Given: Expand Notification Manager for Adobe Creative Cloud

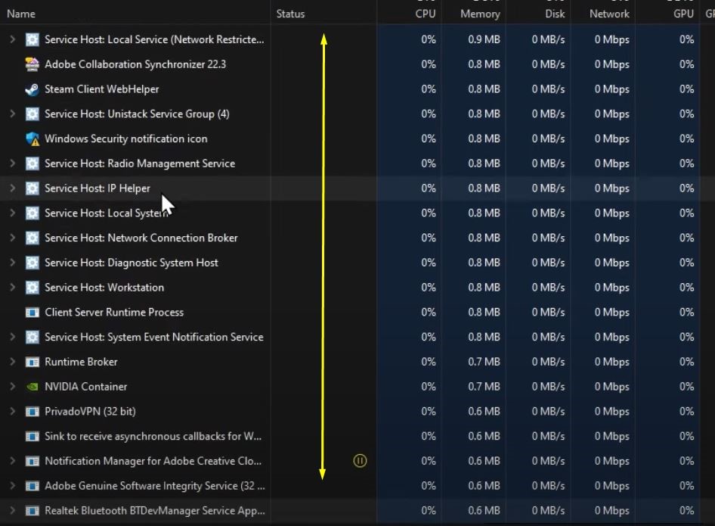Looking at the screenshot, I should pos(13,461).
